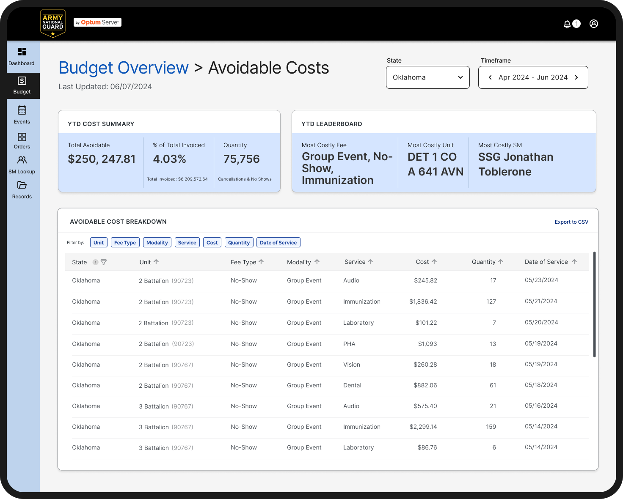Sort by Cost column arrow

(x=434, y=262)
